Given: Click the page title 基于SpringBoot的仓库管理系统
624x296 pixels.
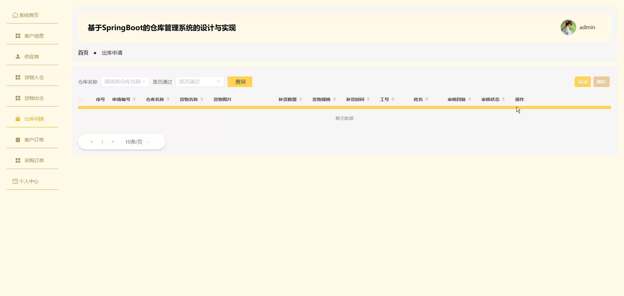Looking at the screenshot, I should (162, 28).
